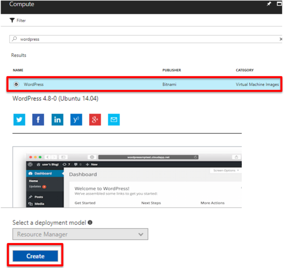Click the WordPress logo in results row

[16, 84]
